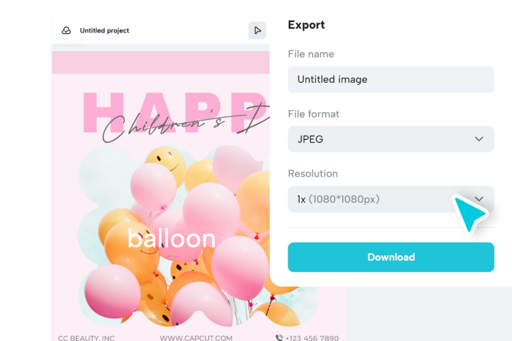This screenshot has height=341, width=512.
Task: Click the Download button
Action: click(391, 257)
